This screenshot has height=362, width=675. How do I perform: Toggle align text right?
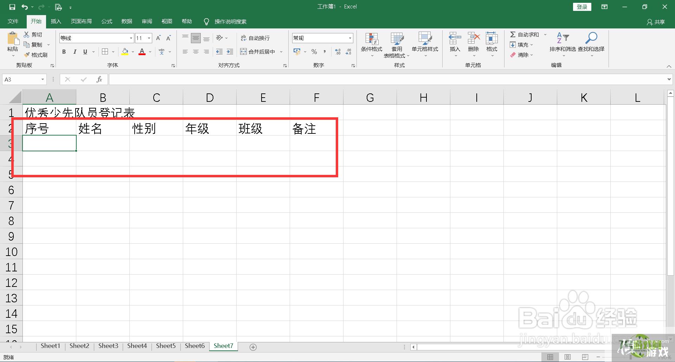tap(206, 52)
